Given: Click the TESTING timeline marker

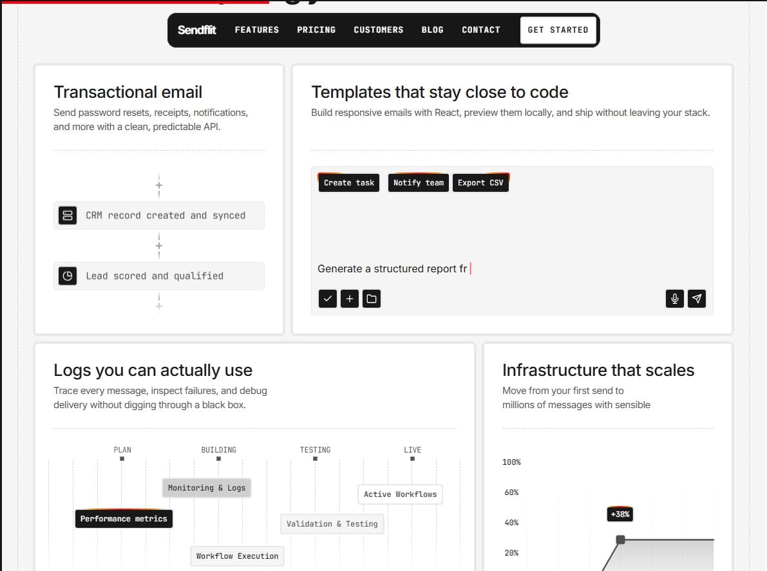Looking at the screenshot, I should pyautogui.click(x=315, y=458).
